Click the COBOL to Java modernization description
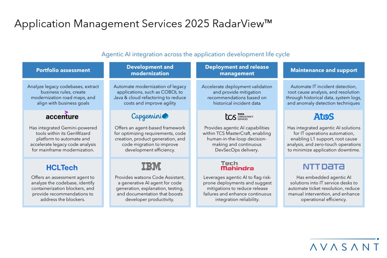Screen dimensions: 387x258 pyautogui.click(x=150, y=95)
